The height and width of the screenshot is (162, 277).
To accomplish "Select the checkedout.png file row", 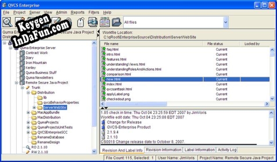I will coord(185,99).
